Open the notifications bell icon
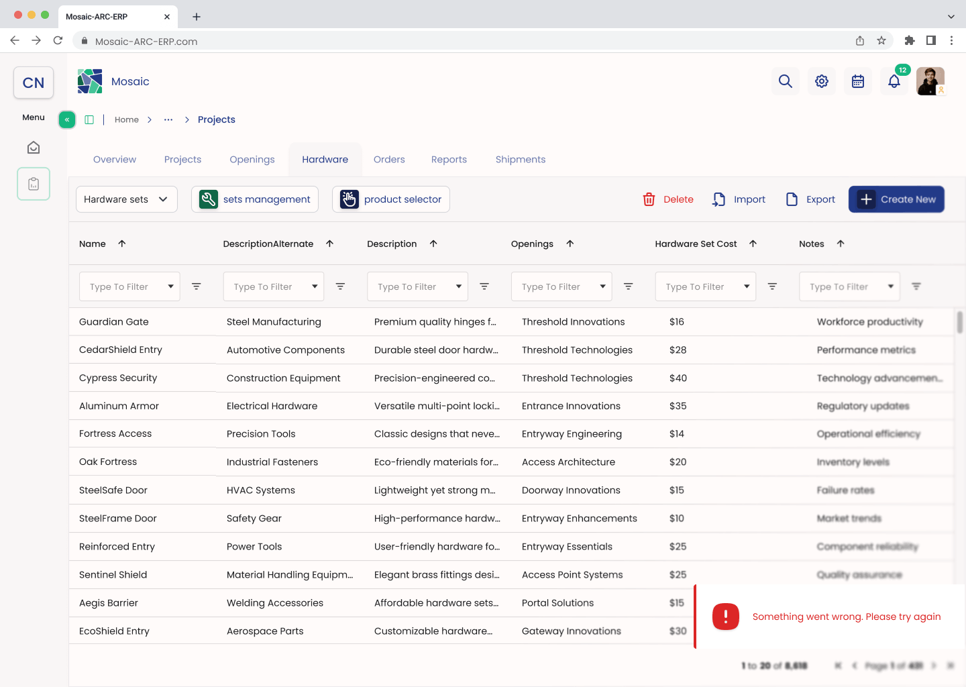 [x=894, y=81]
